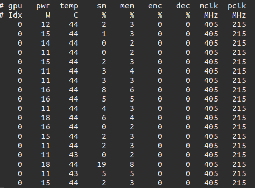
Task: Click the pwr value 12
Action: [46, 24]
